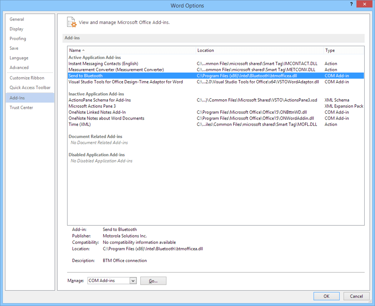Image resolution: width=375 pixels, height=306 pixels.
Task: Click the Location column header
Action: tap(260, 50)
